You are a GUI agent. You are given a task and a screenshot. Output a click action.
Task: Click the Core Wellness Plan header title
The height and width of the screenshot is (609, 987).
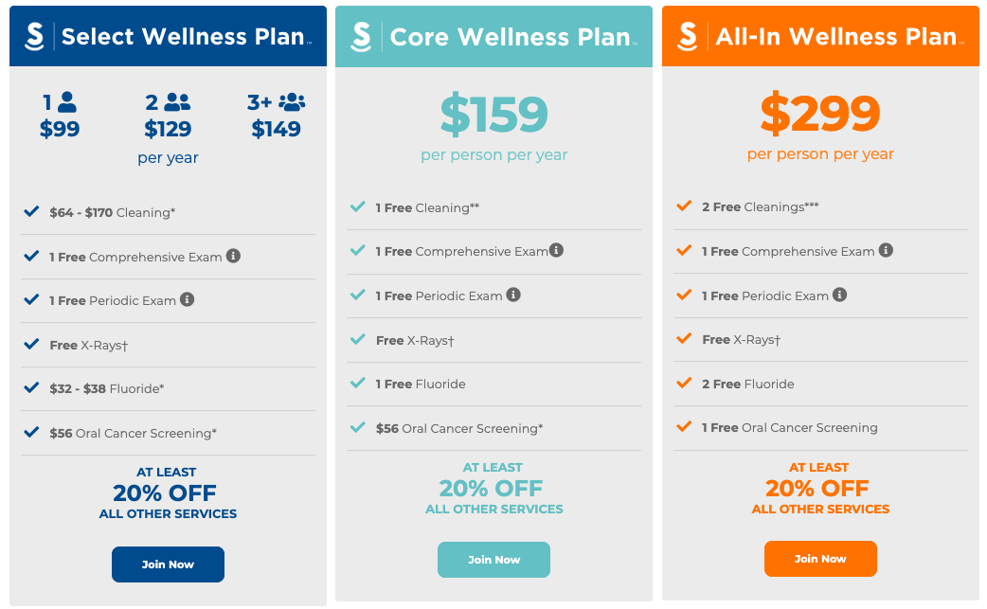click(510, 37)
